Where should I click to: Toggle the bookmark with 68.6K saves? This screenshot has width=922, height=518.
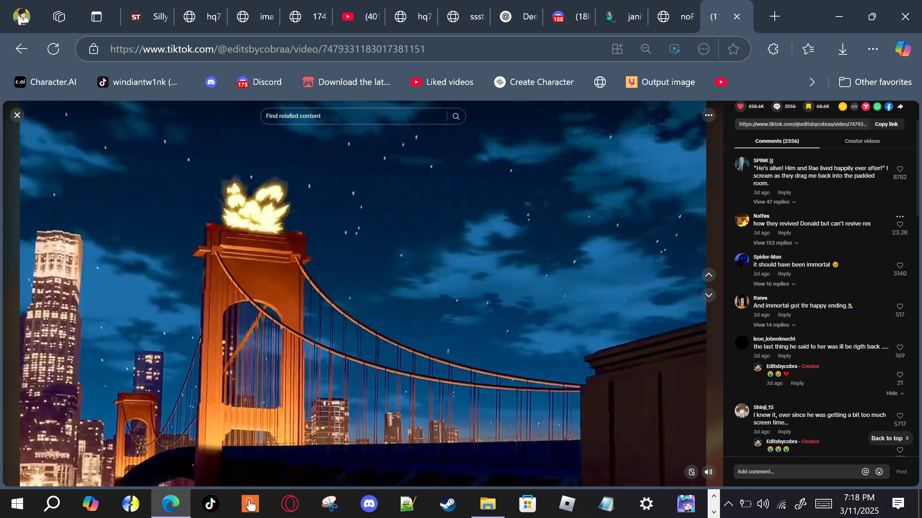pos(808,106)
